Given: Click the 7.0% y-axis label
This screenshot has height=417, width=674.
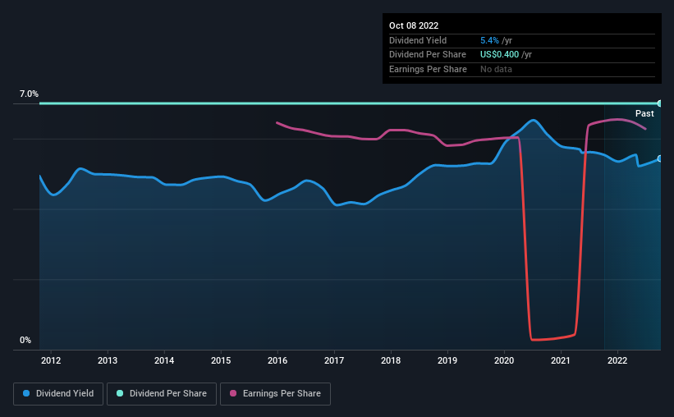Looking at the screenshot, I should [29, 94].
